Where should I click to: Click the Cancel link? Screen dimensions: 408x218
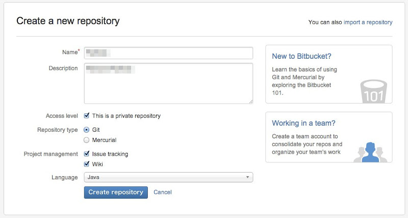point(163,192)
